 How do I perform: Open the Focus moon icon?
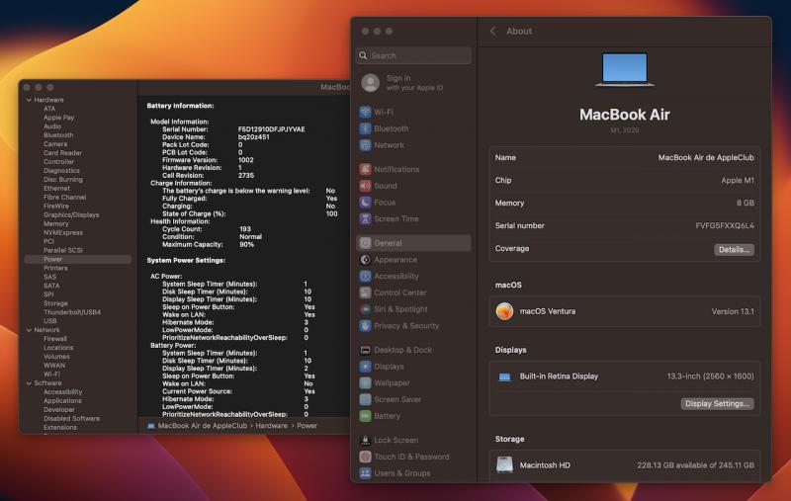365,203
